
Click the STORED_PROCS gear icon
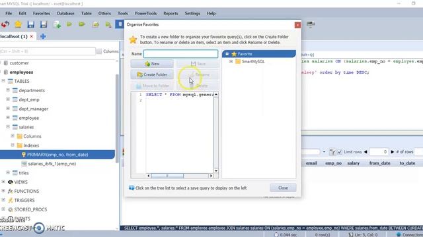(x=11, y=209)
